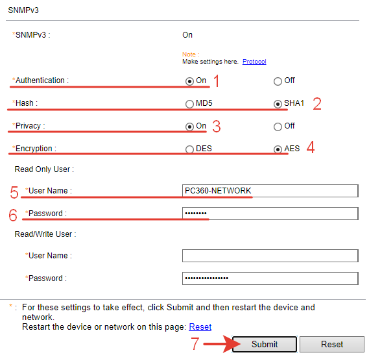Pick AES as the Encryption method
The width and height of the screenshot is (369, 357).
(278, 149)
